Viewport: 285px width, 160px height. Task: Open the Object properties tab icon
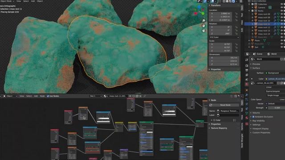tap(247, 90)
